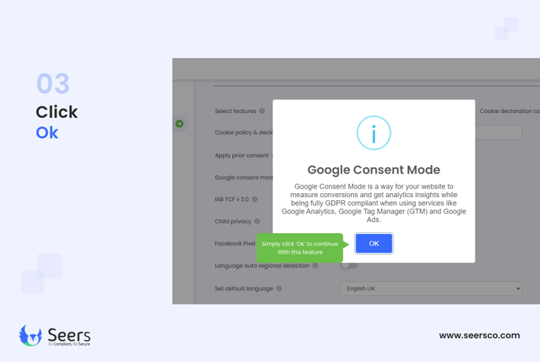The image size is (540, 362).
Task: Click the www.seersco.com link
Action: point(480,335)
